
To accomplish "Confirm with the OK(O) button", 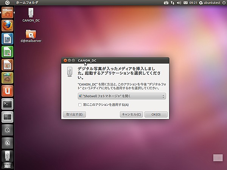I will coord(156,114).
